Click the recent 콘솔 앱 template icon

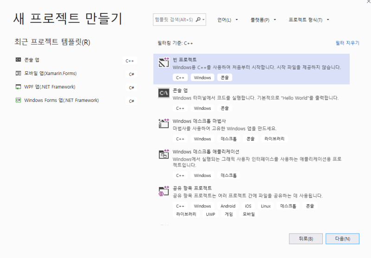point(18,60)
